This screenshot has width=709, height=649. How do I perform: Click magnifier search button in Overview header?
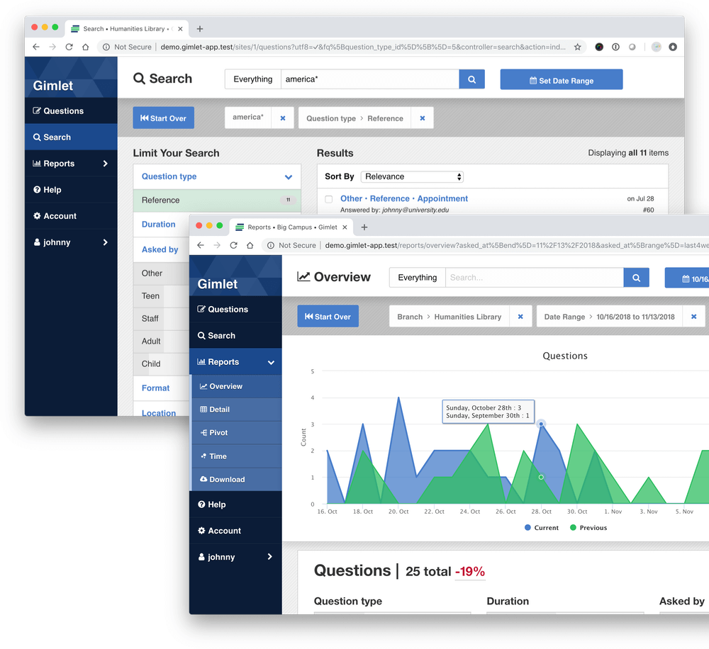[636, 278]
